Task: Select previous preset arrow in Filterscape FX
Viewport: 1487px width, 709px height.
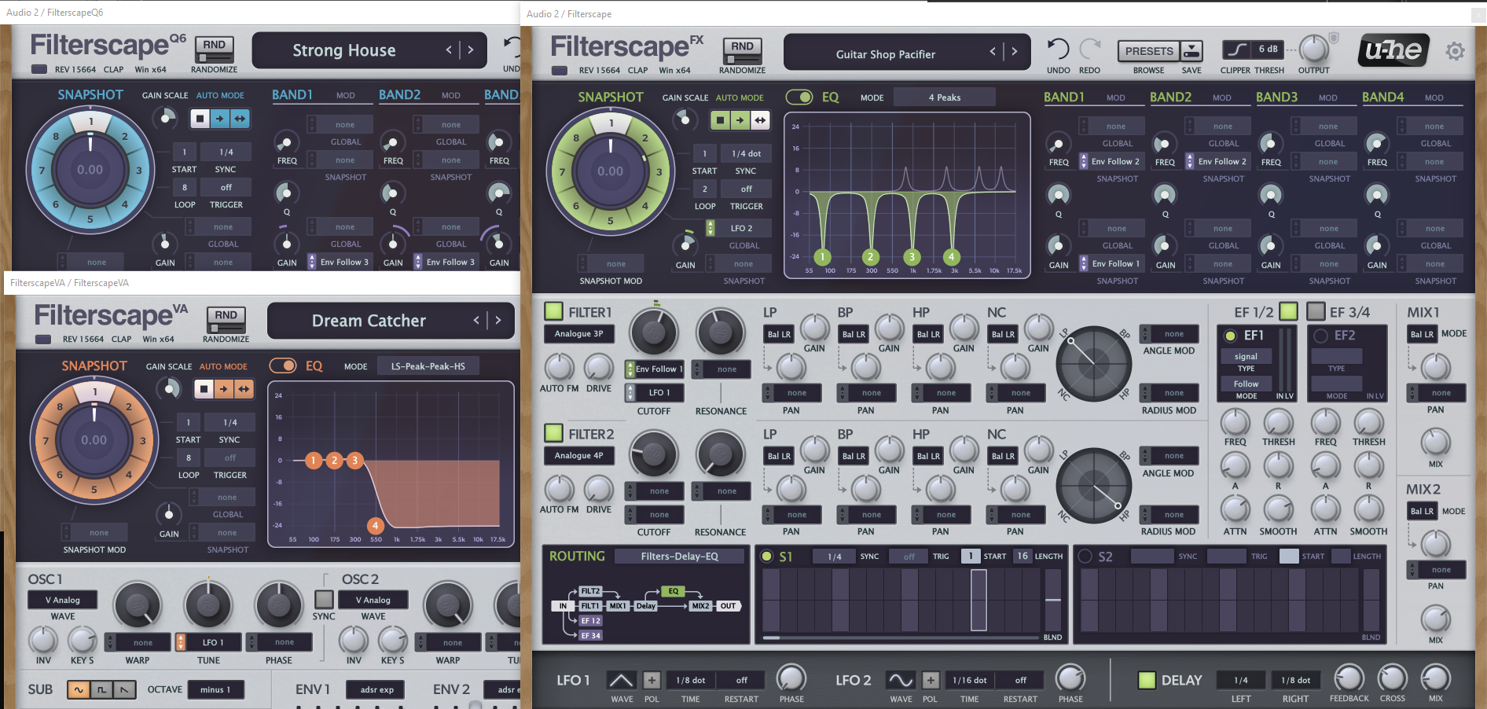Action: point(993,51)
